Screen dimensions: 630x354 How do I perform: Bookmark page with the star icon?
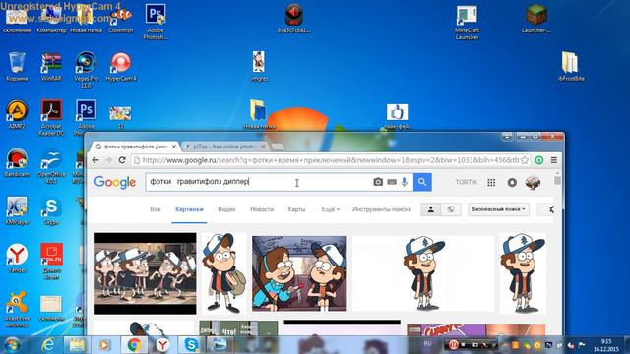tap(525, 160)
